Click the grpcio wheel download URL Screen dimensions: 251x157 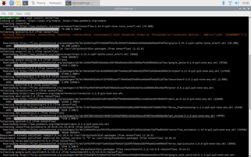pyautogui.click(x=123, y=43)
